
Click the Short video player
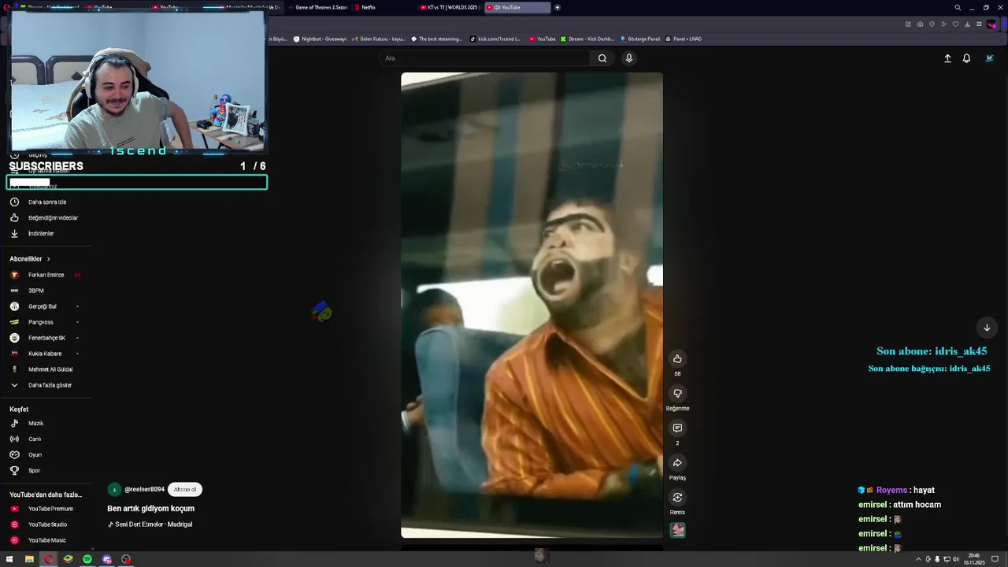(532, 306)
